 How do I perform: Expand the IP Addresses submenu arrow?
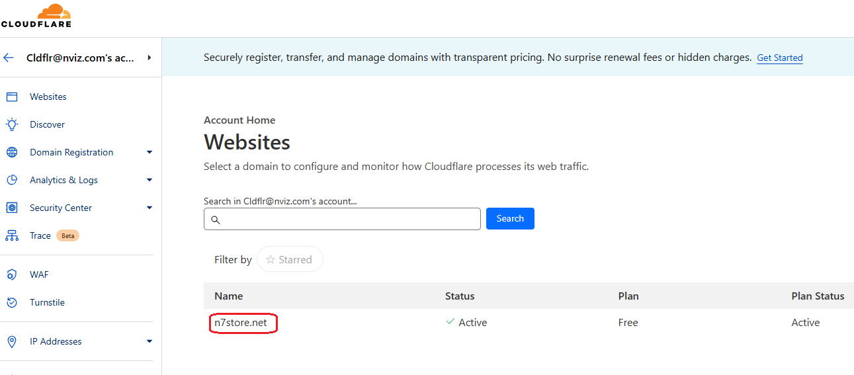coord(149,341)
